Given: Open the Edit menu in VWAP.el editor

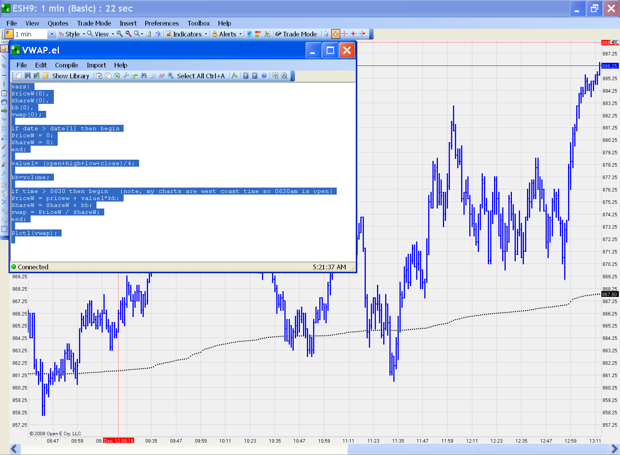Looking at the screenshot, I should click(41, 65).
